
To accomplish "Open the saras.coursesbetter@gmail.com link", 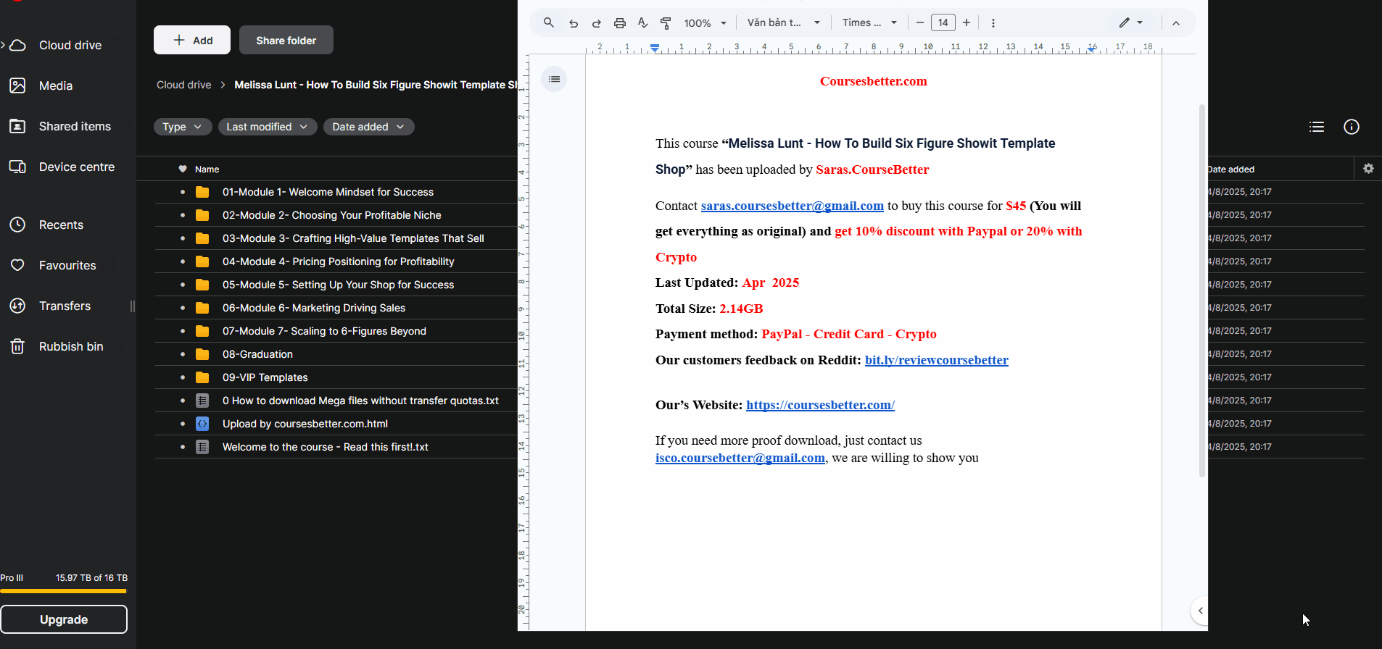I will coord(792,206).
